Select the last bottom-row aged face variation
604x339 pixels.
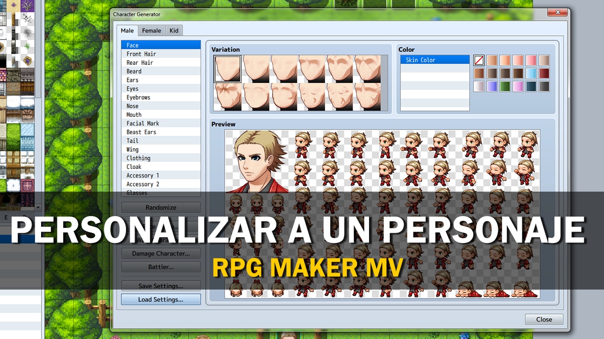pos(367,97)
